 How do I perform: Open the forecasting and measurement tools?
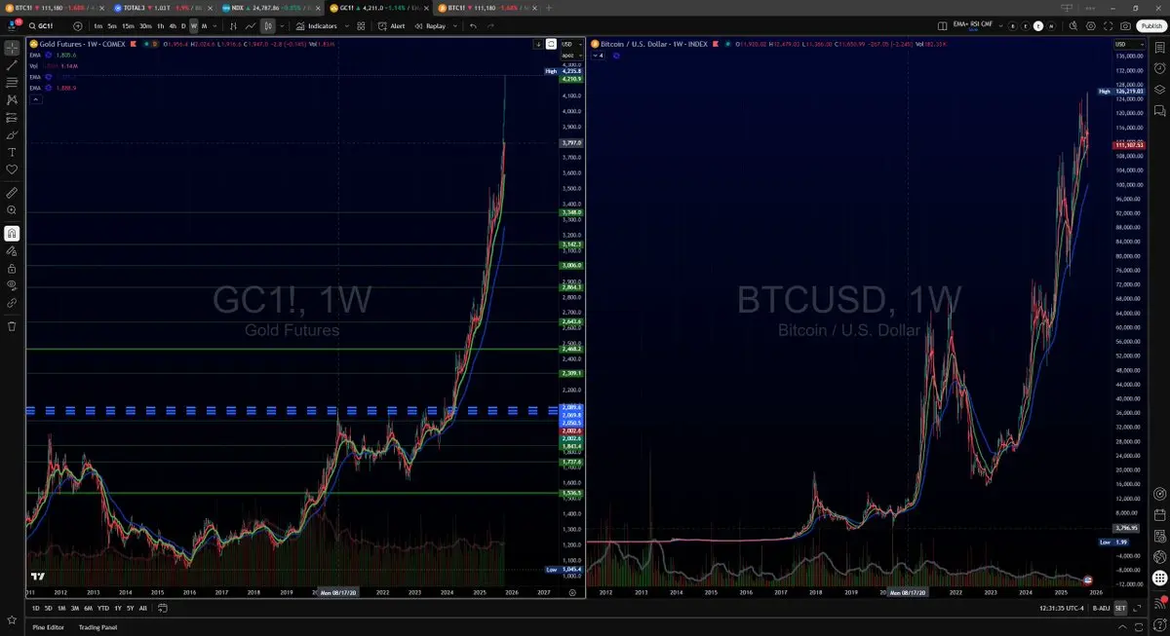click(x=12, y=117)
